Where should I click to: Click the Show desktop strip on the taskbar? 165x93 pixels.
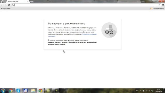164,91
